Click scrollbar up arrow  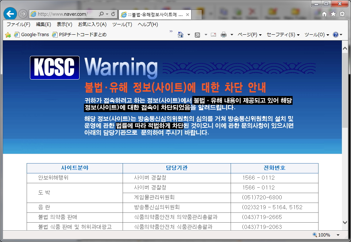pyautogui.click(x=345, y=48)
